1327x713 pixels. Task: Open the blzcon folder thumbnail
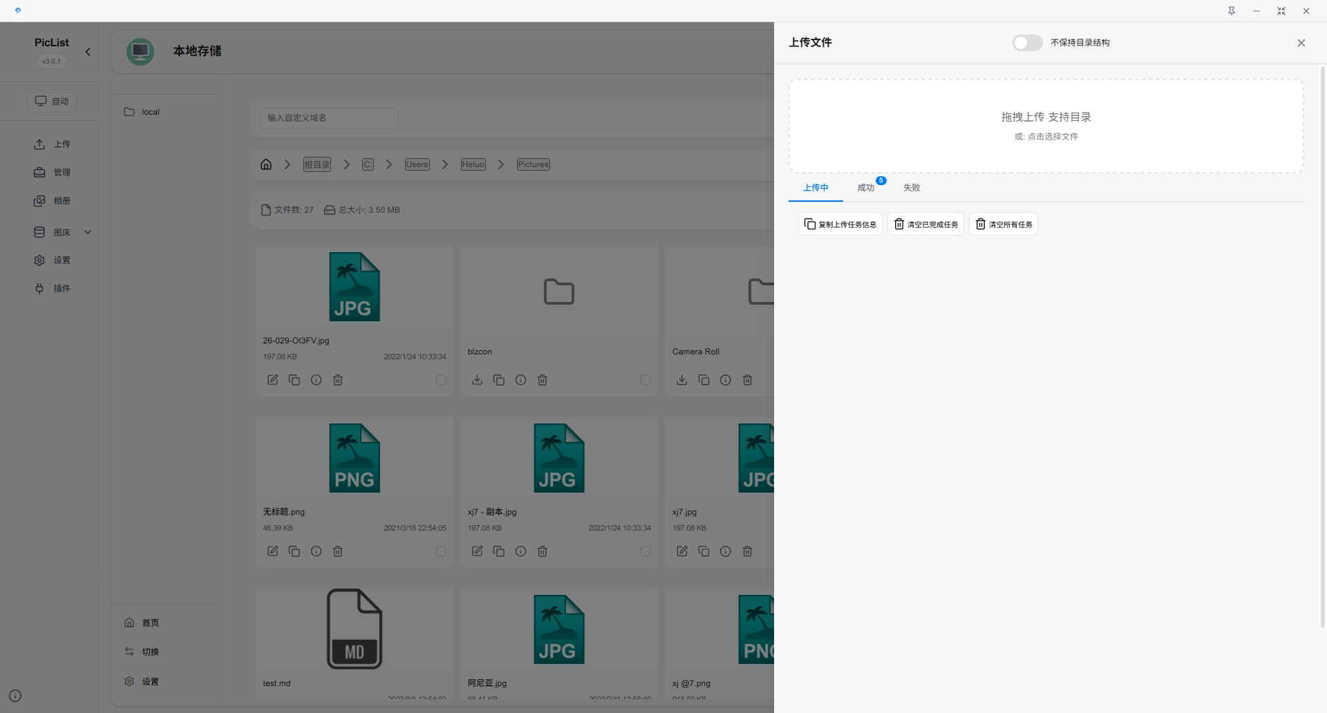[559, 292]
